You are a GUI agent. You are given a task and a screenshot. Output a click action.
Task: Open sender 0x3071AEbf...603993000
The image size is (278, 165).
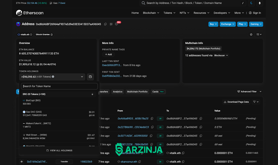coord(133,136)
